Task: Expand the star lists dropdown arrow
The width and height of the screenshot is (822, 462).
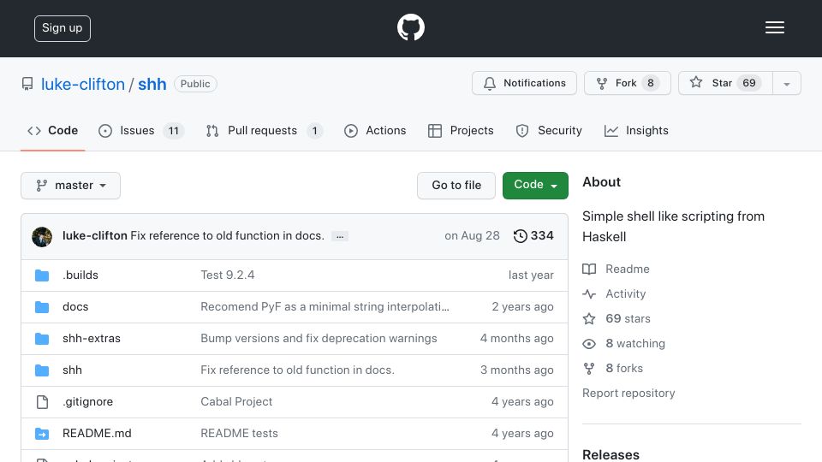Action: (x=786, y=83)
